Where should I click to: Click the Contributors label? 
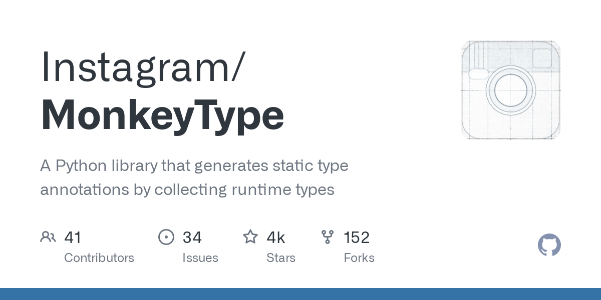coord(99,258)
